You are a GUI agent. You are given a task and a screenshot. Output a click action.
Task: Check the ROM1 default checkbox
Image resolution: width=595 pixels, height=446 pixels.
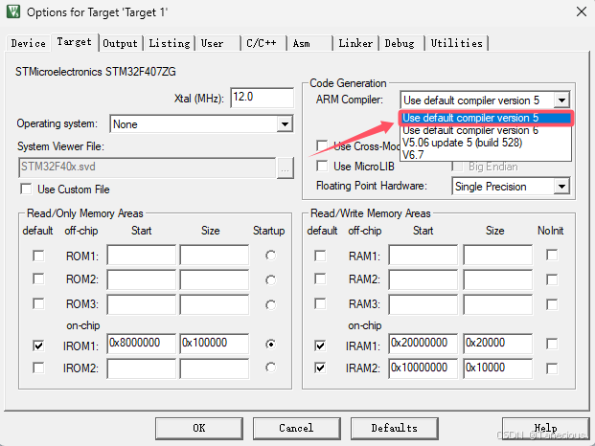click(x=38, y=256)
